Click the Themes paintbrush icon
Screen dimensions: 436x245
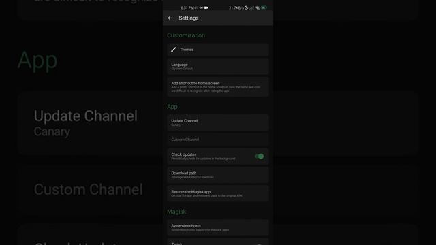174,50
